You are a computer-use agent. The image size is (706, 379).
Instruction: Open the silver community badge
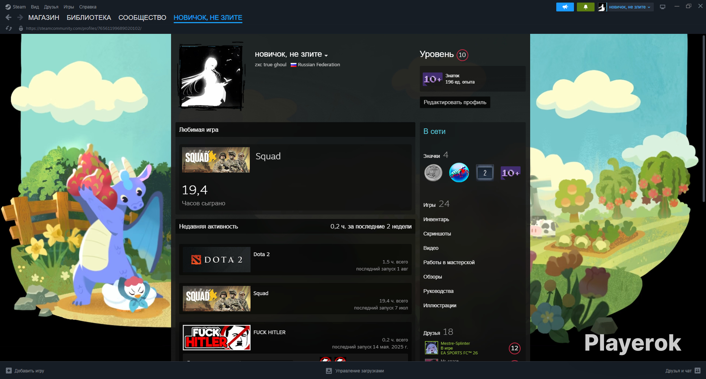pyautogui.click(x=433, y=173)
